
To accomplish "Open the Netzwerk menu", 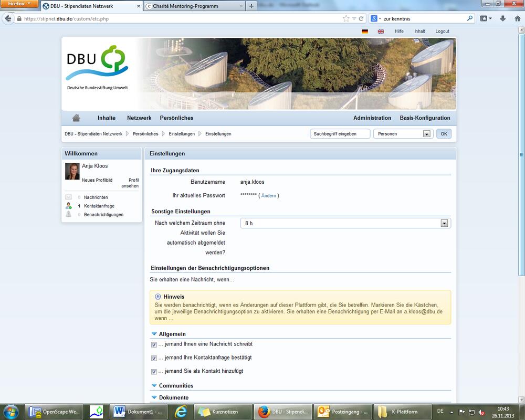I will (x=139, y=118).
